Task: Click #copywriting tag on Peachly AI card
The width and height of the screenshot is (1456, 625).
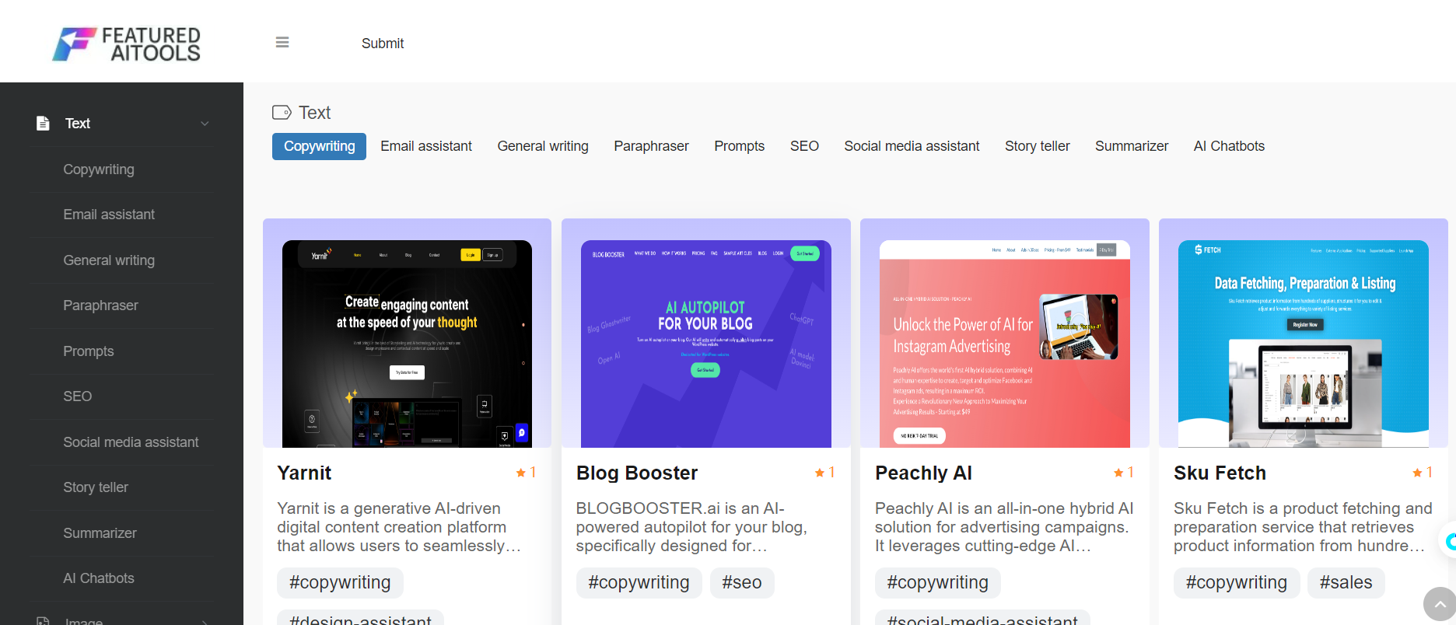Action: click(937, 582)
